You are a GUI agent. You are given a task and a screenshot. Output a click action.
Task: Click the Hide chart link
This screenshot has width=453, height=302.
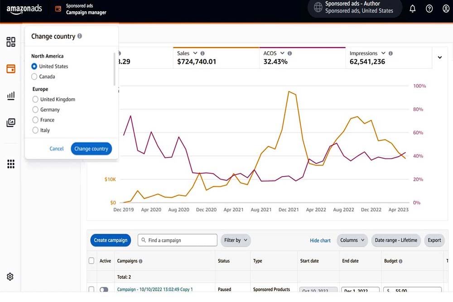(x=320, y=240)
